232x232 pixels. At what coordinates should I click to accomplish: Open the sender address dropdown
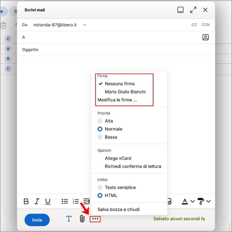click(x=85, y=25)
